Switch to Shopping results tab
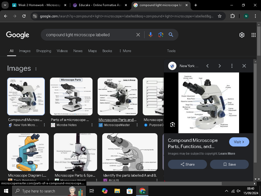 click(x=44, y=51)
